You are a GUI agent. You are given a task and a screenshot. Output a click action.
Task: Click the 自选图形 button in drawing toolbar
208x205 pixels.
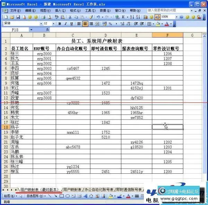34,196
